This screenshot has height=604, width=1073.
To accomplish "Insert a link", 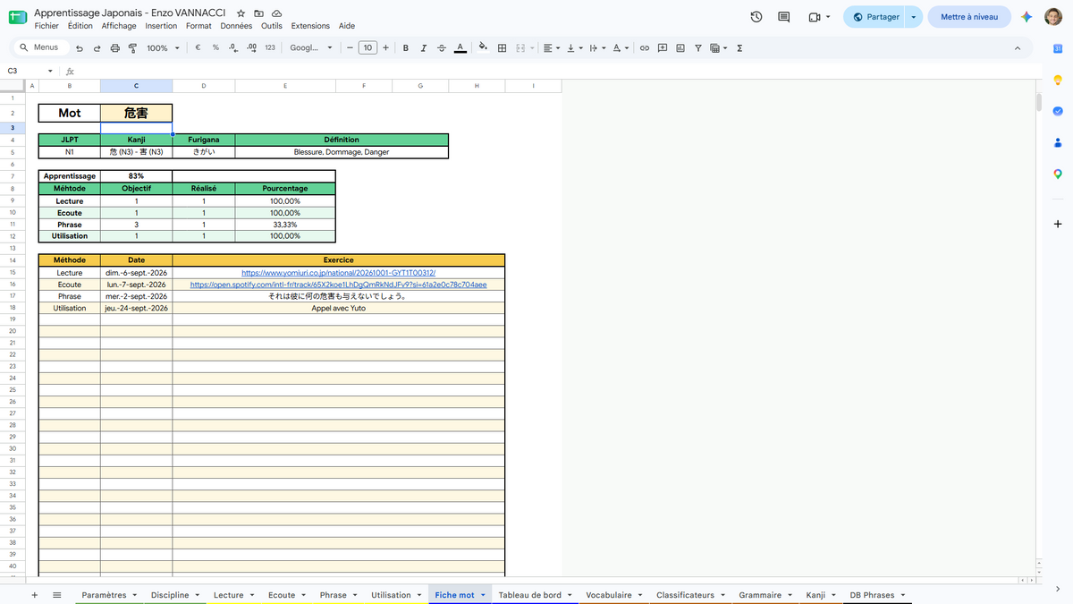I will (644, 48).
